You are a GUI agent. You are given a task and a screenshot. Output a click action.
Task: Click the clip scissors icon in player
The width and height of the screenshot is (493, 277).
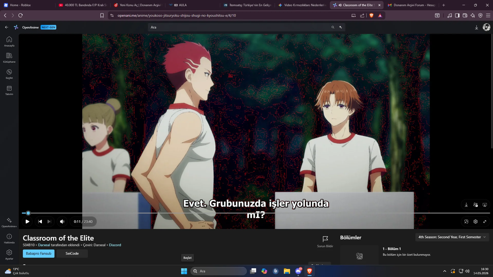(485, 205)
